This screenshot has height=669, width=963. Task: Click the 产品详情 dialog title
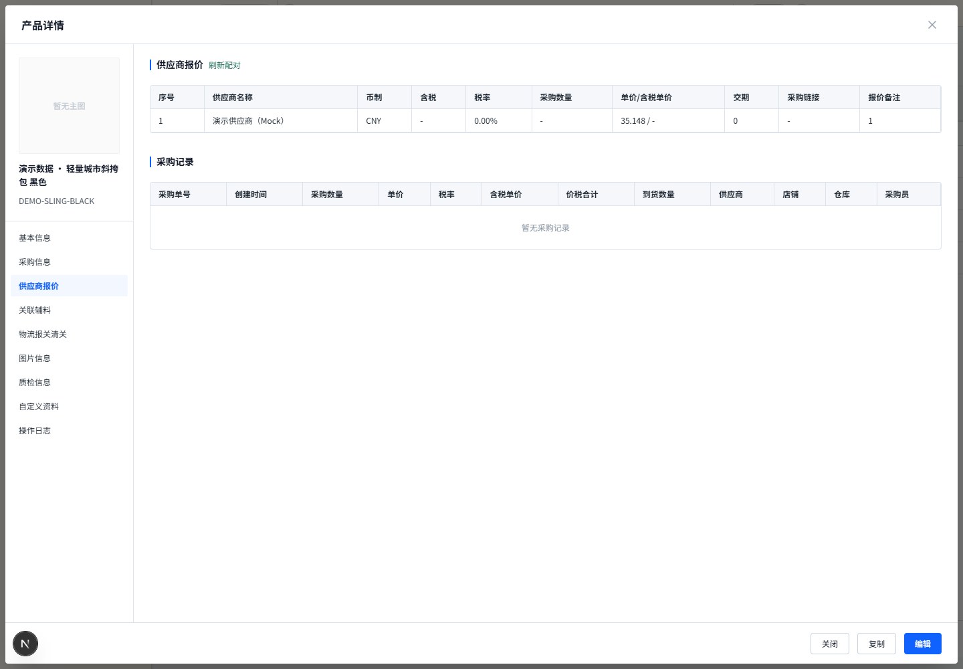click(43, 25)
